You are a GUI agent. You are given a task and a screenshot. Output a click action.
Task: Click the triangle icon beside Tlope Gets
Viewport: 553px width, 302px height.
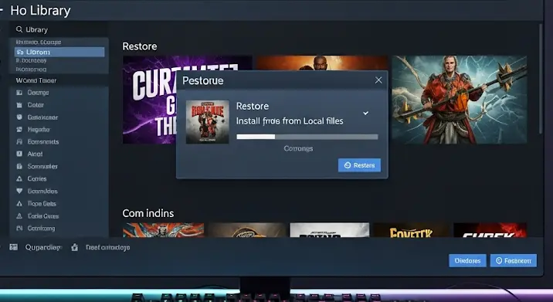(x=19, y=204)
